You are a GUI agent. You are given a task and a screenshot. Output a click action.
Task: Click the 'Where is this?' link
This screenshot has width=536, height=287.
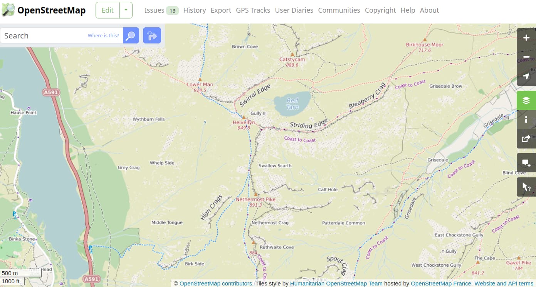pos(103,35)
